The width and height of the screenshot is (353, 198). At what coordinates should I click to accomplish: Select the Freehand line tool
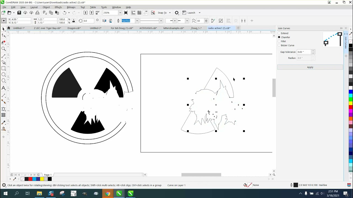4,56
